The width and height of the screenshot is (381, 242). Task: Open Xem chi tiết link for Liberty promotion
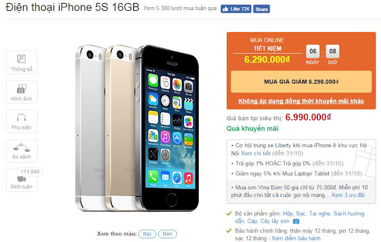click(255, 153)
